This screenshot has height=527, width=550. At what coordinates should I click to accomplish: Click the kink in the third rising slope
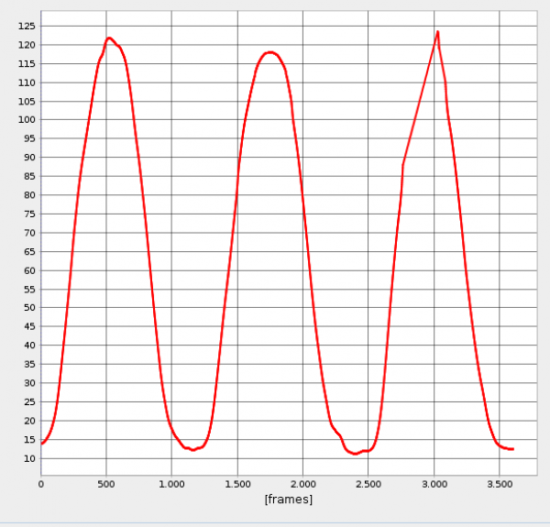click(402, 164)
